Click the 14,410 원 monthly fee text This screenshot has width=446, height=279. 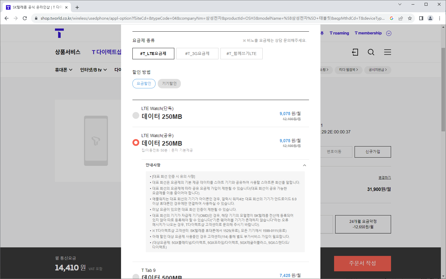click(70, 268)
